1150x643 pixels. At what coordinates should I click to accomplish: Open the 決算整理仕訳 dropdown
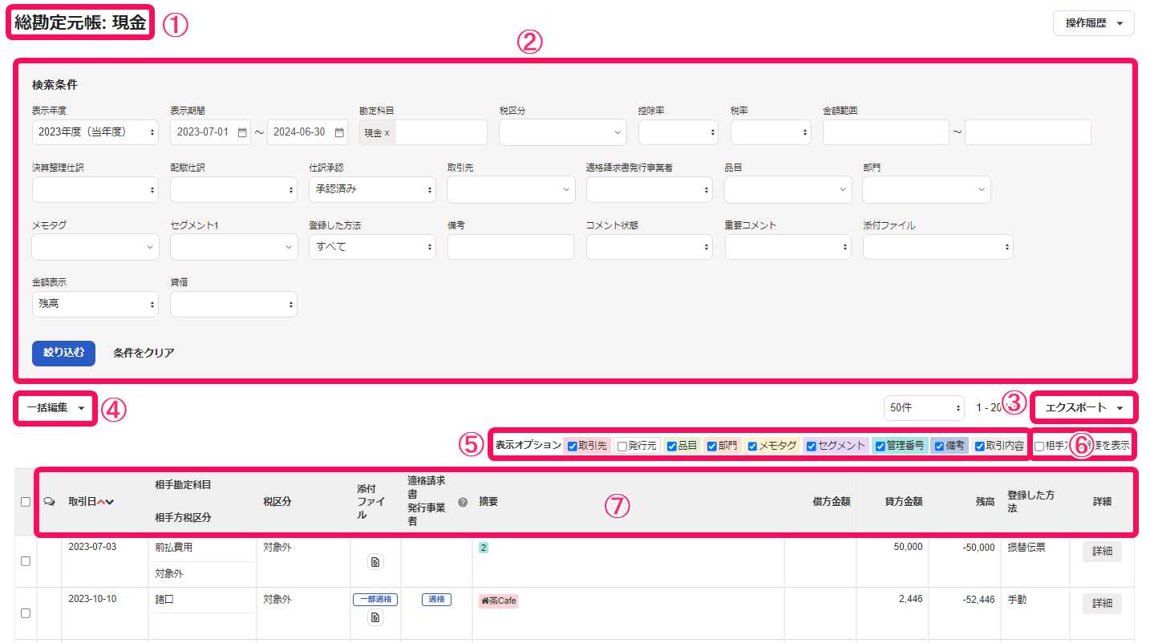click(x=95, y=190)
